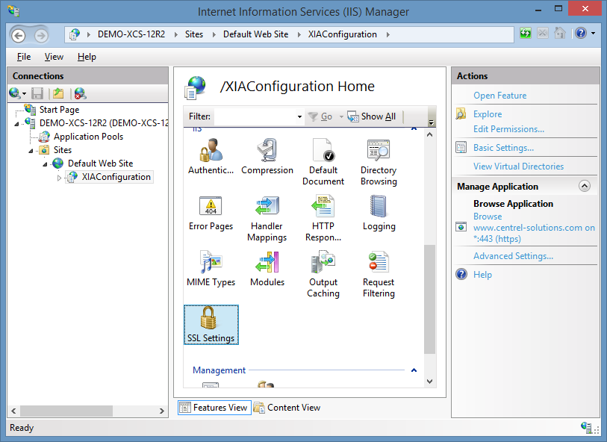Open the MIME Types feature
607x442 pixels.
click(x=211, y=269)
